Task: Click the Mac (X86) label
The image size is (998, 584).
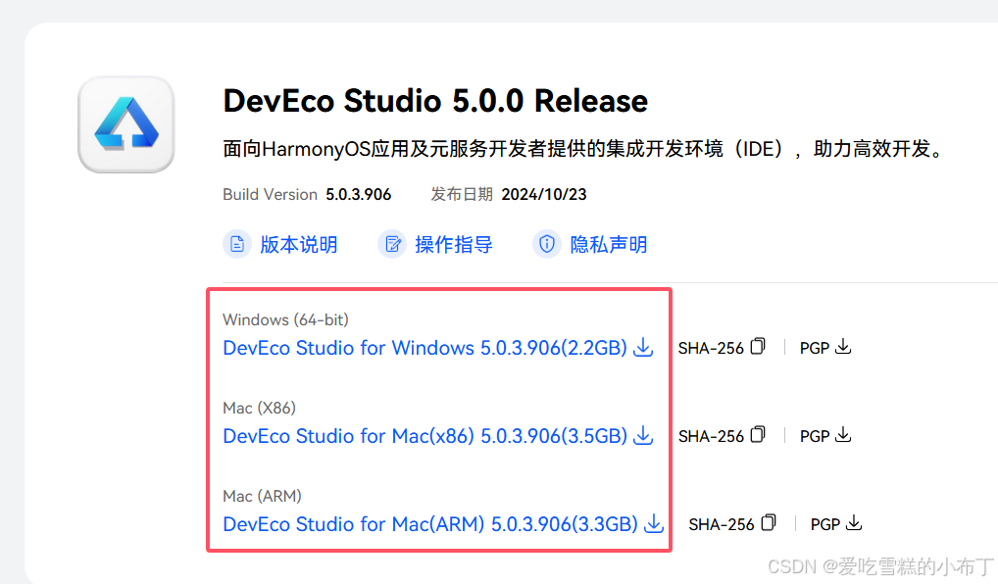Action: (x=259, y=408)
